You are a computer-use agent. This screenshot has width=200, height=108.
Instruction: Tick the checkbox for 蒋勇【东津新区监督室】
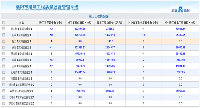pos(3,91)
